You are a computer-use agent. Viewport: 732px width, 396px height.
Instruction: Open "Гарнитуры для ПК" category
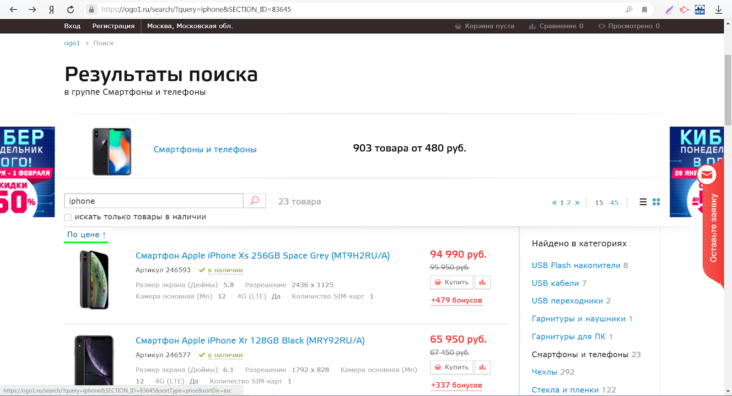point(569,337)
